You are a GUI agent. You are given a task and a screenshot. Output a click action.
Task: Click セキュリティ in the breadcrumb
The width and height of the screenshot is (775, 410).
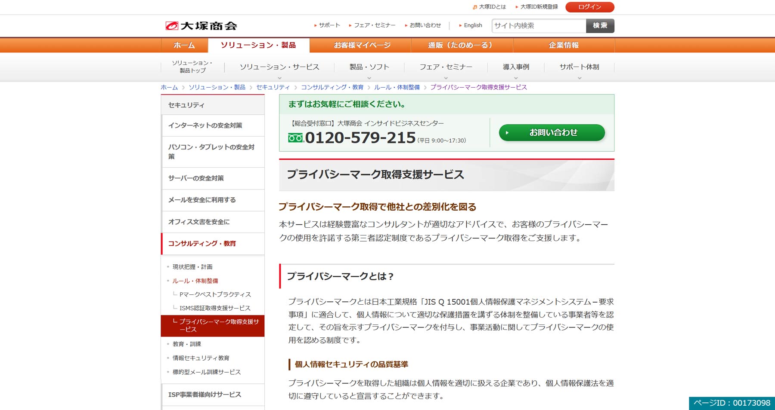[x=273, y=87]
